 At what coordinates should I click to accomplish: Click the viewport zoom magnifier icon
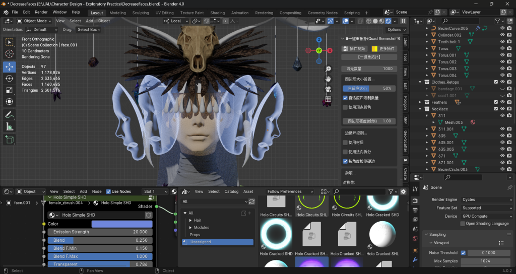(x=328, y=68)
